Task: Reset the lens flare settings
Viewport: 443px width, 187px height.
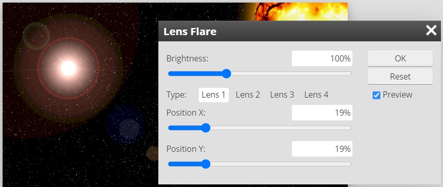Action: tap(400, 76)
